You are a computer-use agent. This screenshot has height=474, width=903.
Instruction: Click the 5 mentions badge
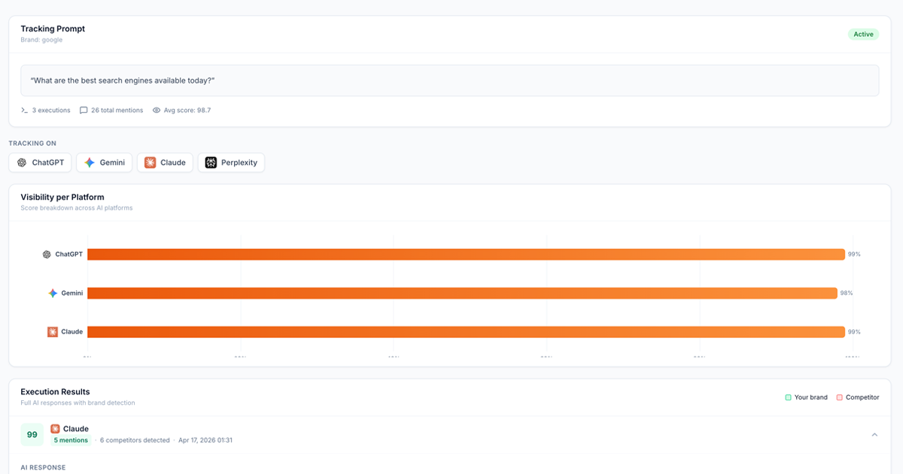(70, 439)
